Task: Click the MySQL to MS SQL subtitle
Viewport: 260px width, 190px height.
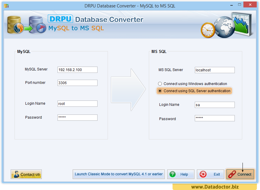Action: [76, 28]
